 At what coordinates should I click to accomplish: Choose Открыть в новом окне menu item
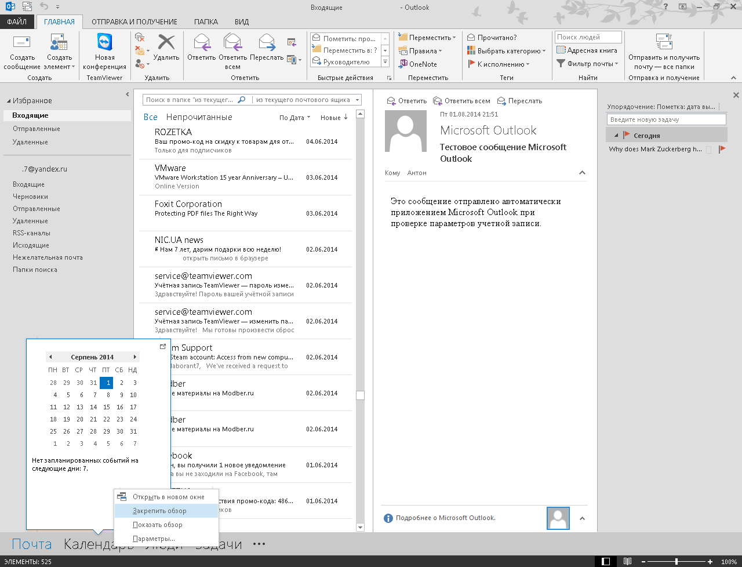[166, 497]
